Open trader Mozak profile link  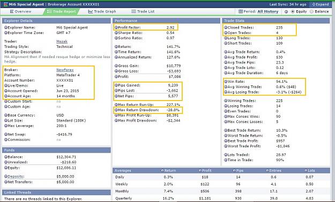pos(62,41)
